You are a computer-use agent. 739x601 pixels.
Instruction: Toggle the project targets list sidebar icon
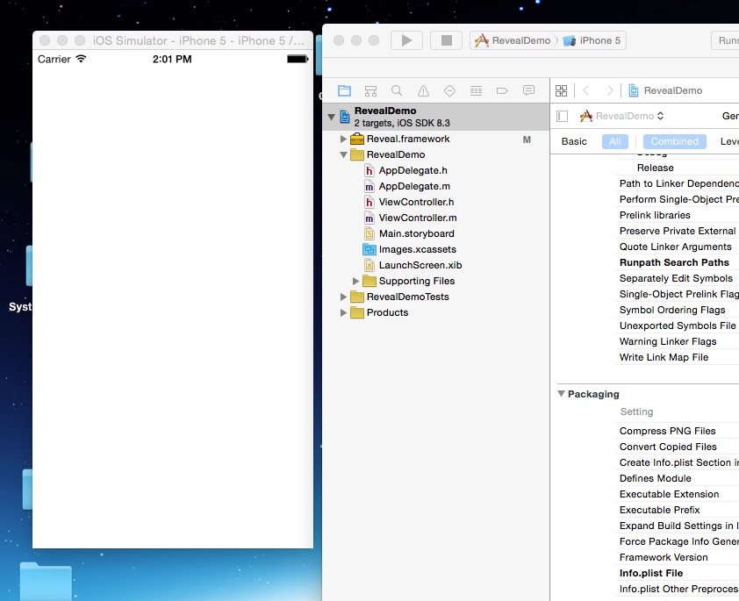(562, 116)
